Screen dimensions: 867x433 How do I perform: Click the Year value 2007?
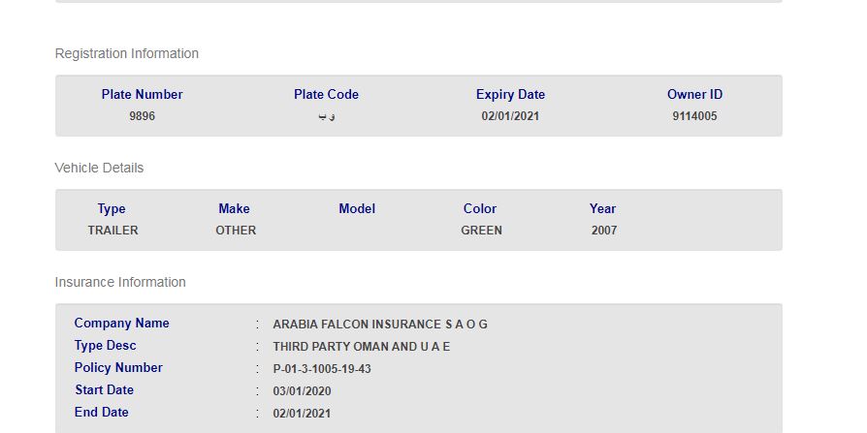[x=603, y=231]
